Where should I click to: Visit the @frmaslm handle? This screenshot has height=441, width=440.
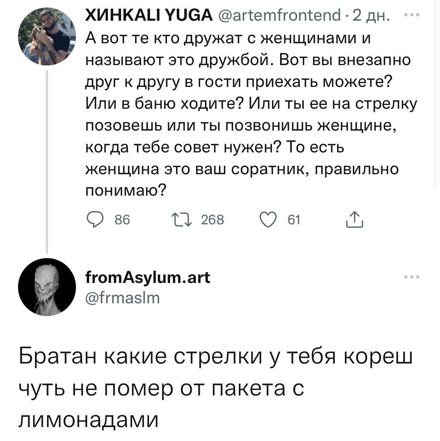click(x=123, y=298)
